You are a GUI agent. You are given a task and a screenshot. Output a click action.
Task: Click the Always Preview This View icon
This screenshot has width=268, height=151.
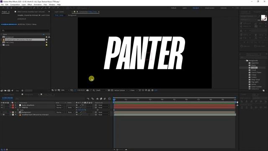point(53,90)
